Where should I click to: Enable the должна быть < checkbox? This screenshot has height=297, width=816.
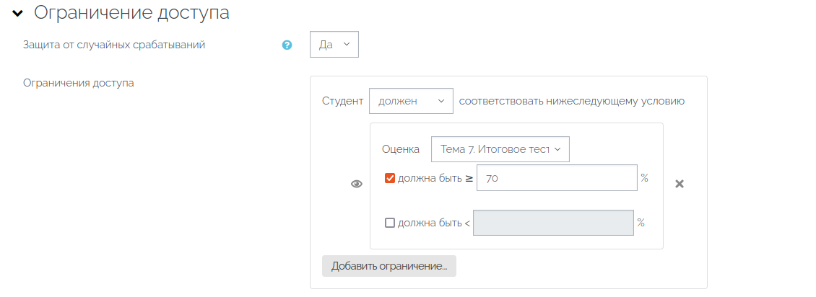[390, 223]
